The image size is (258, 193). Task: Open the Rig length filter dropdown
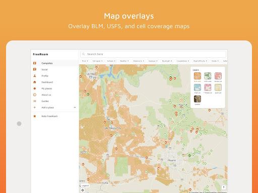click(167, 61)
